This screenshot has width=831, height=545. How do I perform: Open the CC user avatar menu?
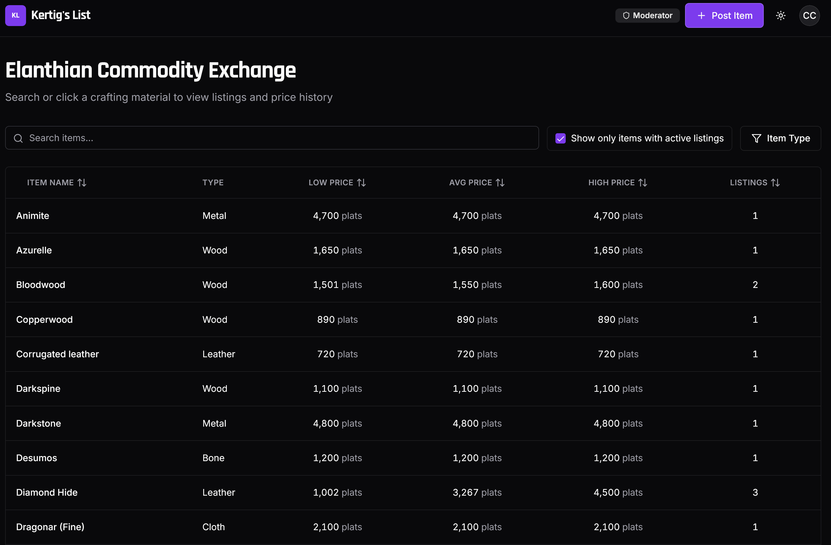(x=809, y=15)
